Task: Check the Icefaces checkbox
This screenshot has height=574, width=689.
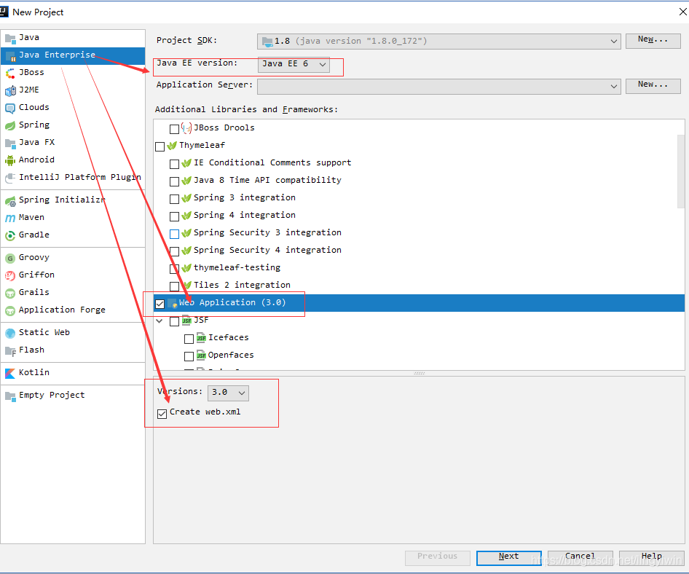Action: tap(189, 339)
